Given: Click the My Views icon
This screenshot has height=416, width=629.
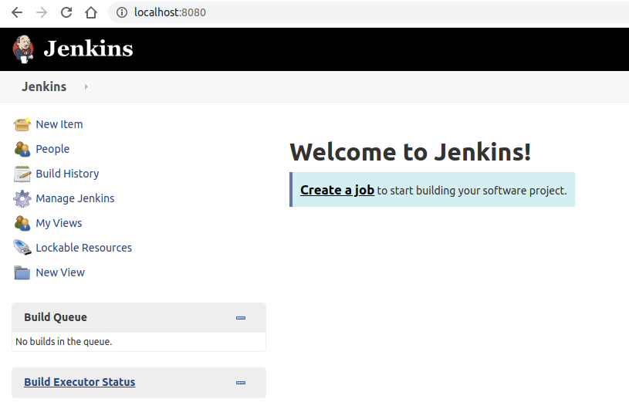Looking at the screenshot, I should point(22,223).
